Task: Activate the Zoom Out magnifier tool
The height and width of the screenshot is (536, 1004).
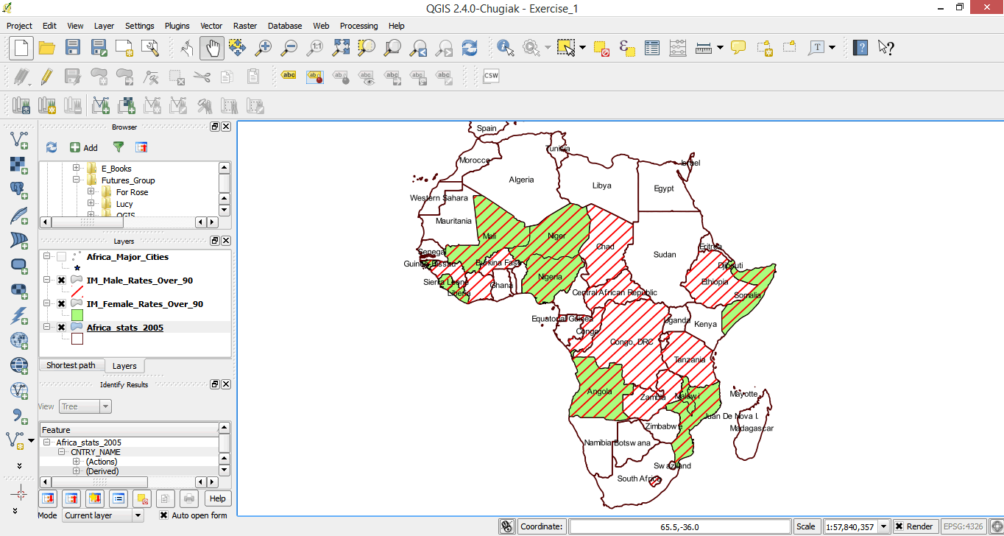Action: [289, 48]
